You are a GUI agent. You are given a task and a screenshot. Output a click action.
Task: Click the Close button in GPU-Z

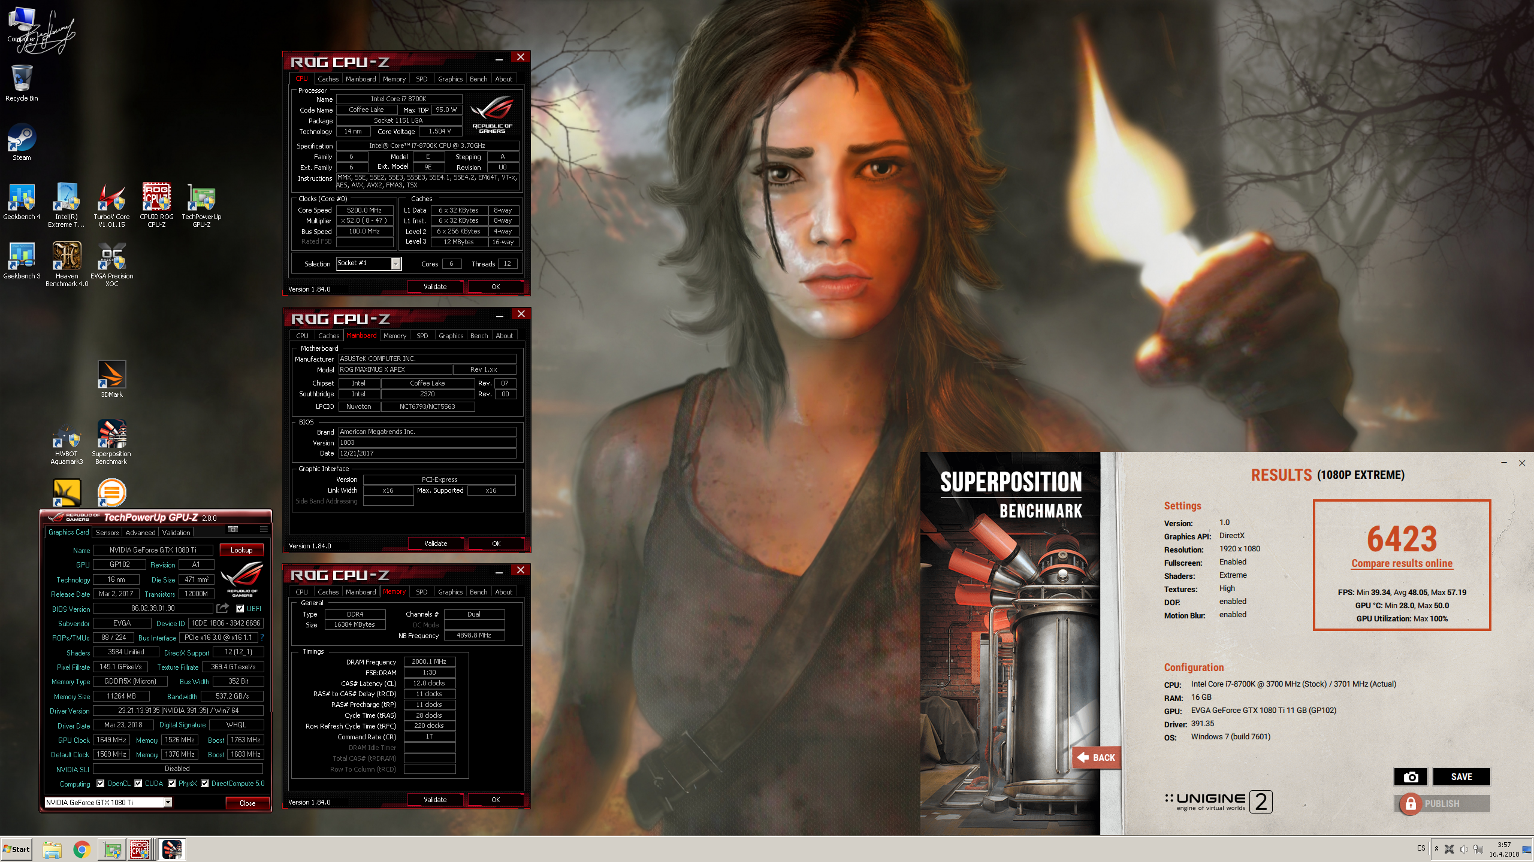247,803
